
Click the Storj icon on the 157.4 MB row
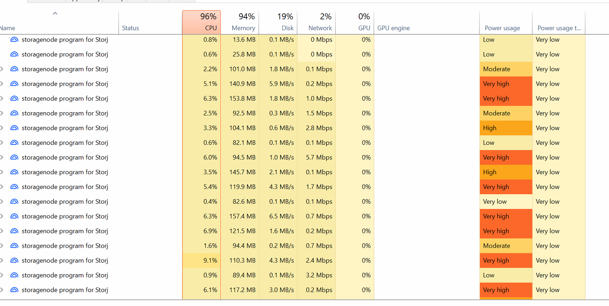pyautogui.click(x=14, y=216)
